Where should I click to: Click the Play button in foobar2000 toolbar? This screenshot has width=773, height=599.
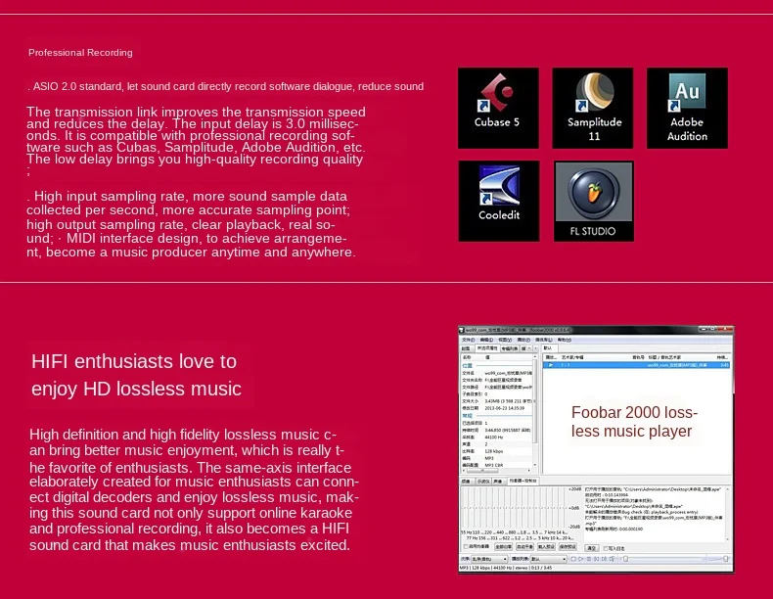581,559
